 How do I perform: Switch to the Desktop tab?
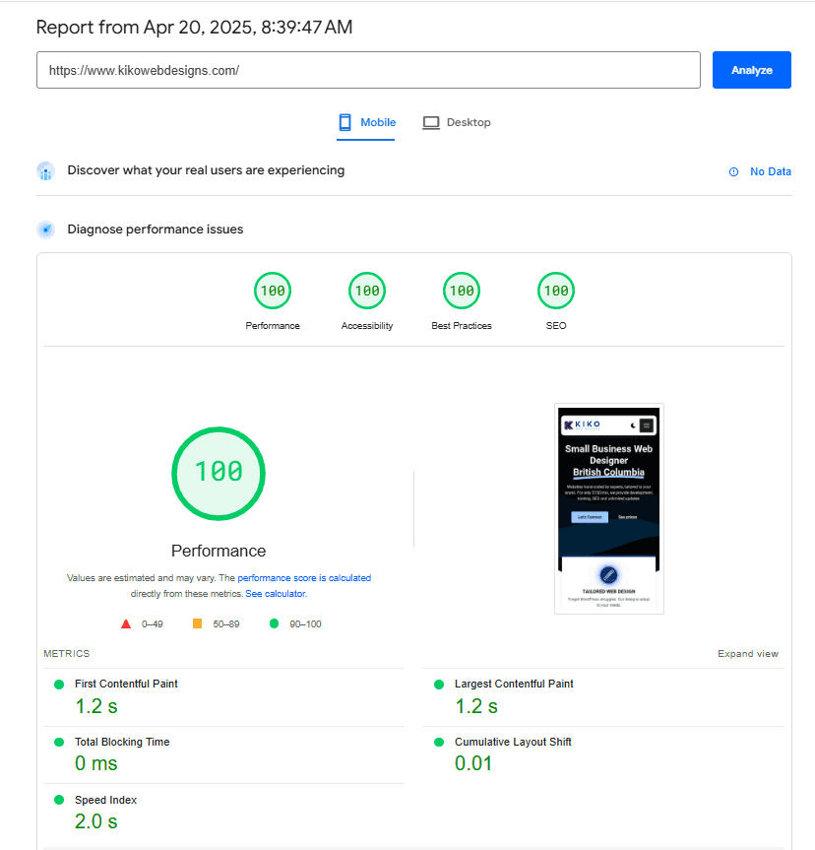pos(456,121)
